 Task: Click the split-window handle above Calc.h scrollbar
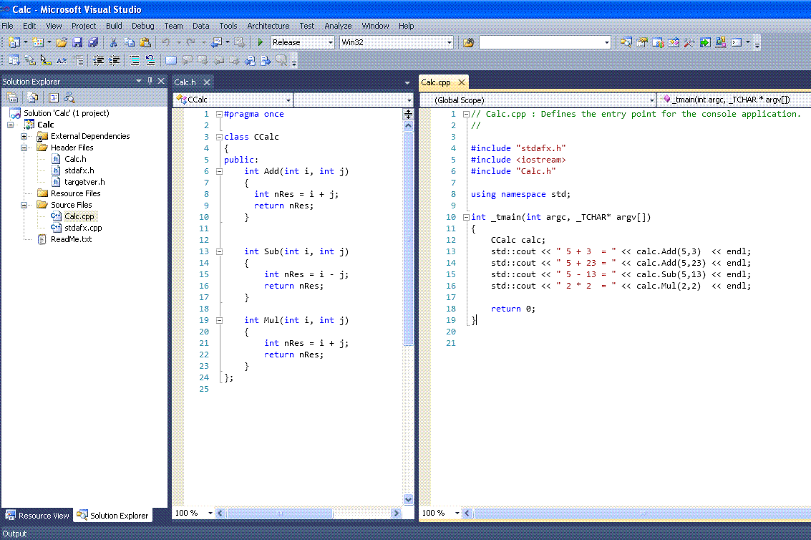click(x=408, y=115)
